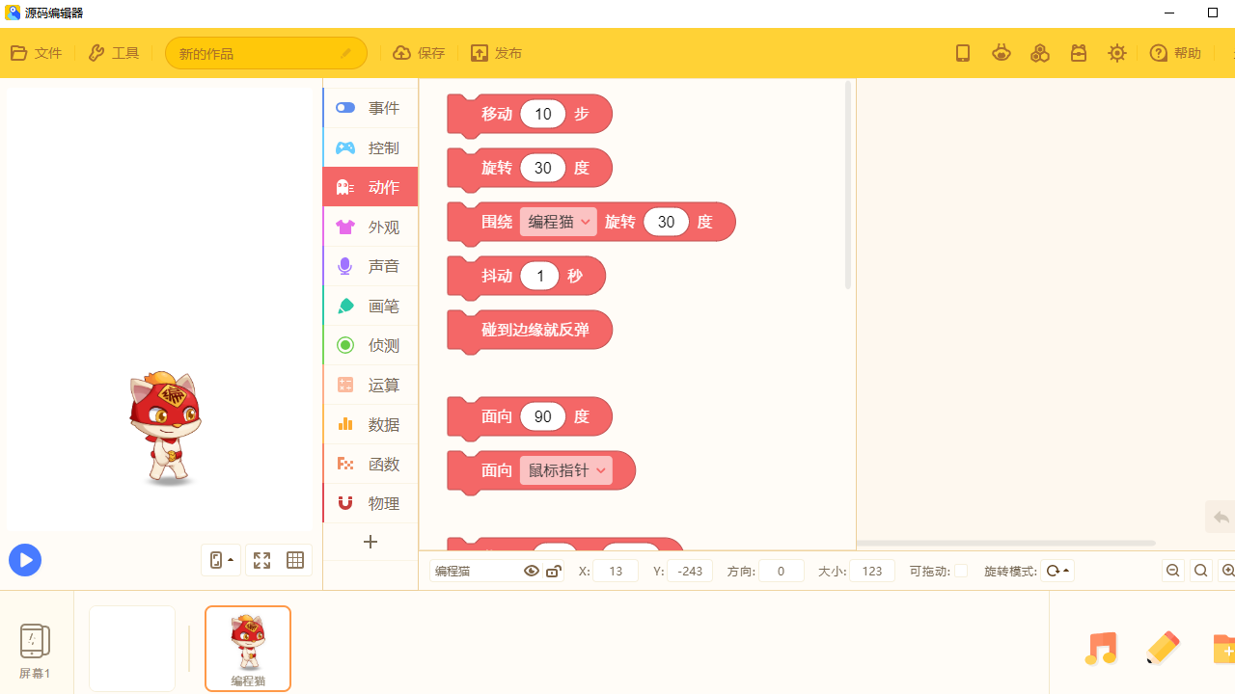Image resolution: width=1235 pixels, height=694 pixels.
Task: Open the 旋转模式 rotation mode dropdown
Action: pyautogui.click(x=1057, y=570)
